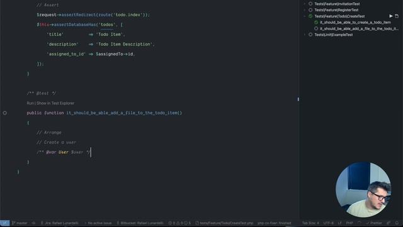Open master branch picker in status bar
Viewport: 403px width, 227px height.
20,223
